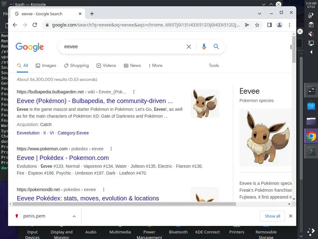Open Printers in System Settings
Image resolution: width=318 pixels, height=239 pixels.
[237, 232]
